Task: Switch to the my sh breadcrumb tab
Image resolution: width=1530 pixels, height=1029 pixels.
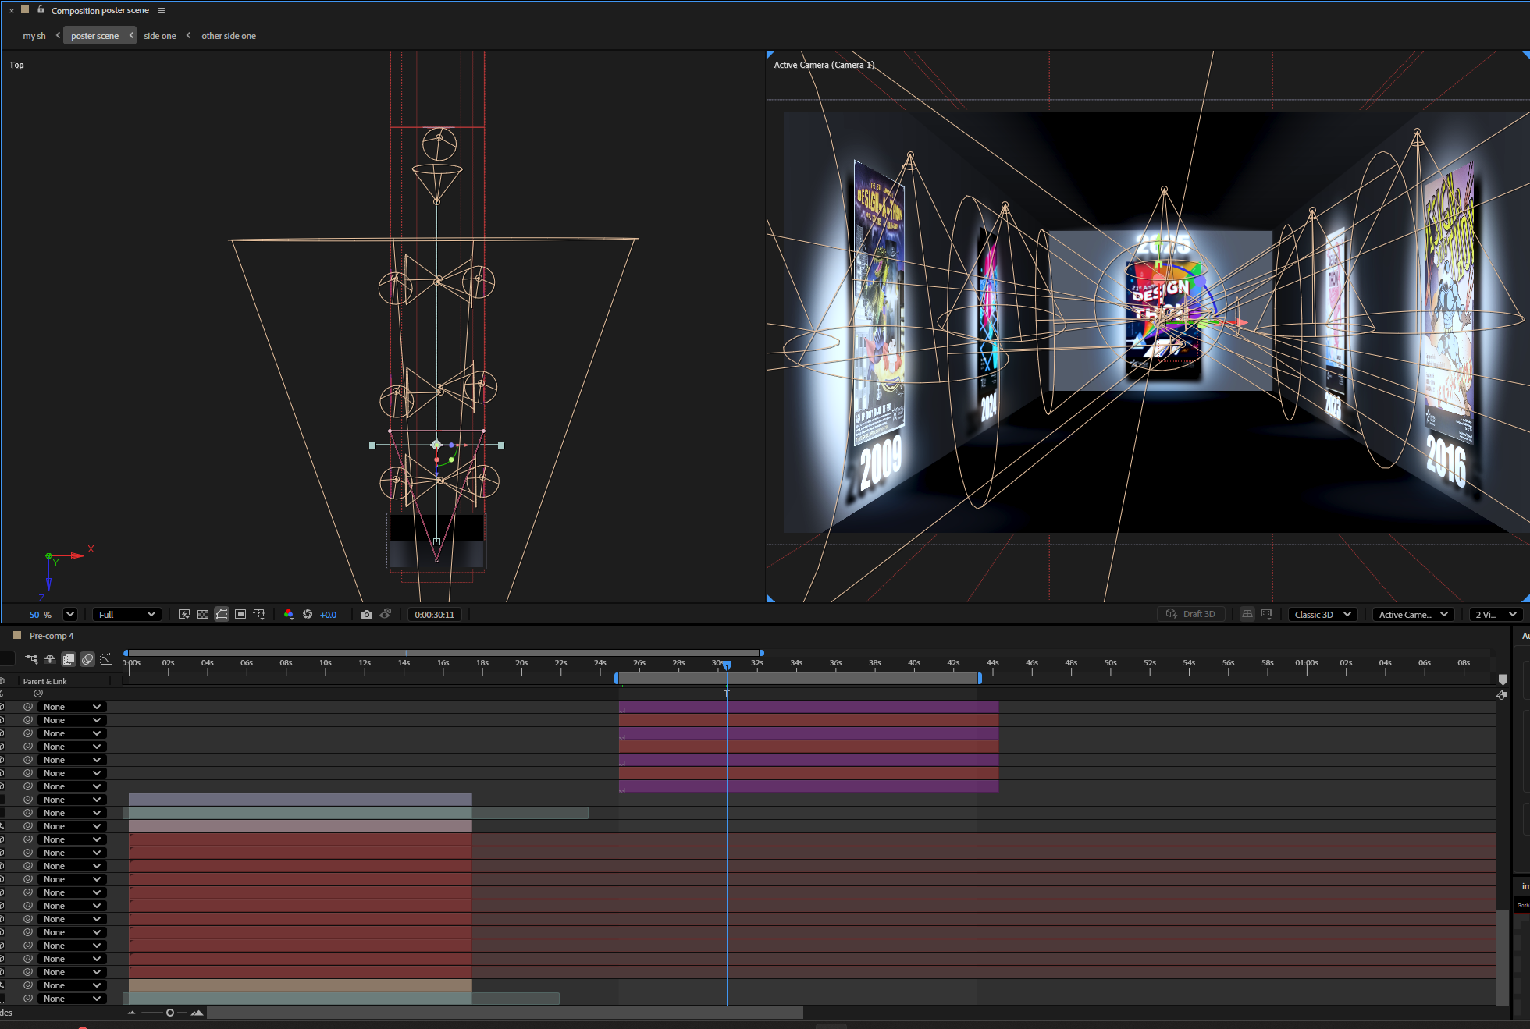Action: pyautogui.click(x=34, y=36)
